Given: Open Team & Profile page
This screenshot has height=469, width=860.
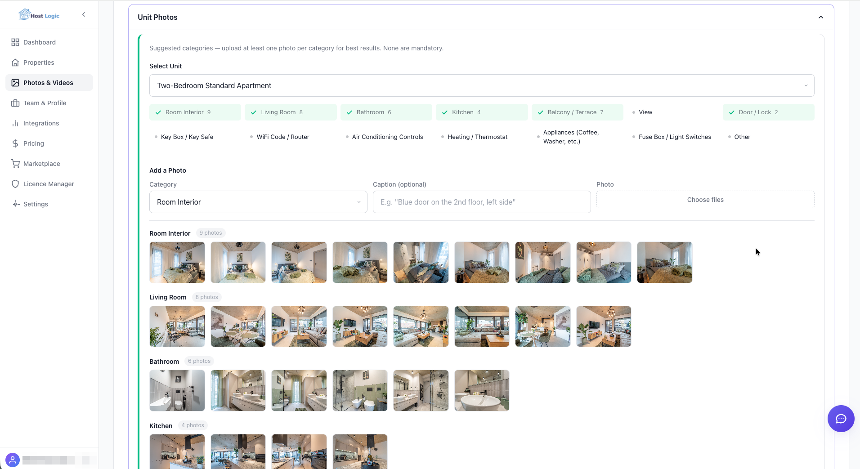Looking at the screenshot, I should pyautogui.click(x=49, y=103).
